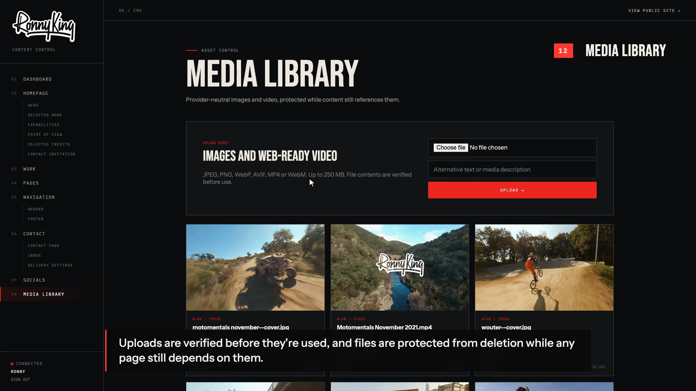This screenshot has height=391, width=696.
Task: Click the red Upload button
Action: 512,190
